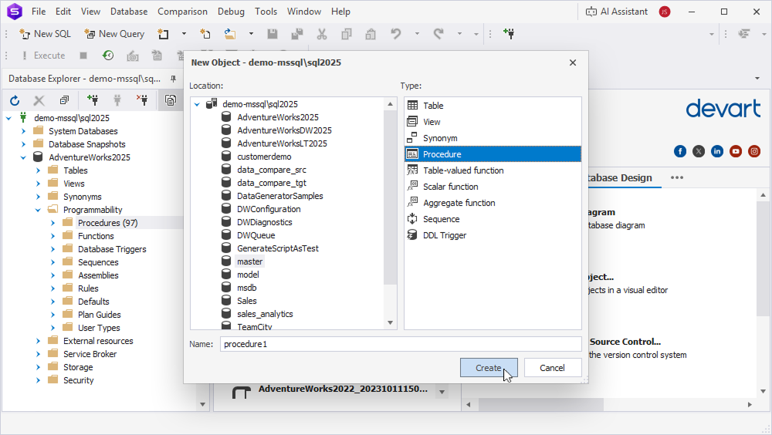
Task: Click the Create button
Action: point(489,368)
